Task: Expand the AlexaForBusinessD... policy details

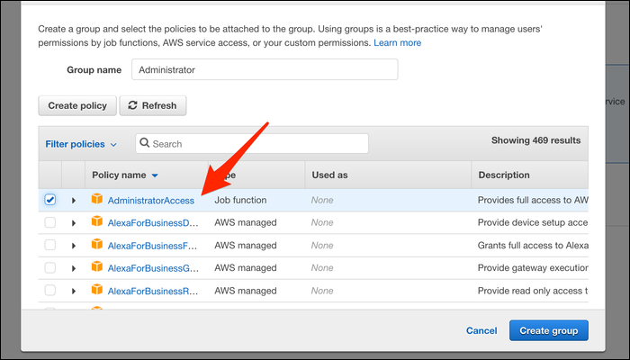Action: [74, 222]
